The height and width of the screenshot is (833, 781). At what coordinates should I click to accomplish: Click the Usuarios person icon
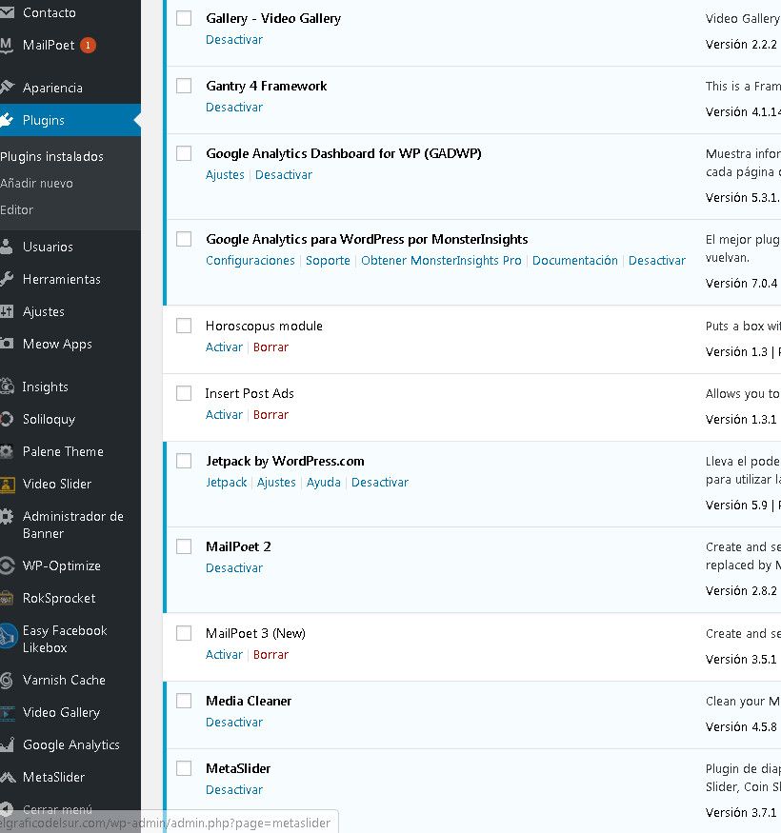tap(7, 247)
